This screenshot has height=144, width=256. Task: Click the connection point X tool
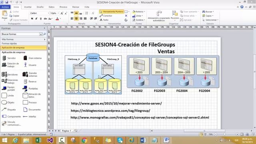(x=126, y=16)
